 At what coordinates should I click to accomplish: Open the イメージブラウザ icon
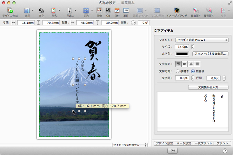pyautogui.click(x=177, y=10)
